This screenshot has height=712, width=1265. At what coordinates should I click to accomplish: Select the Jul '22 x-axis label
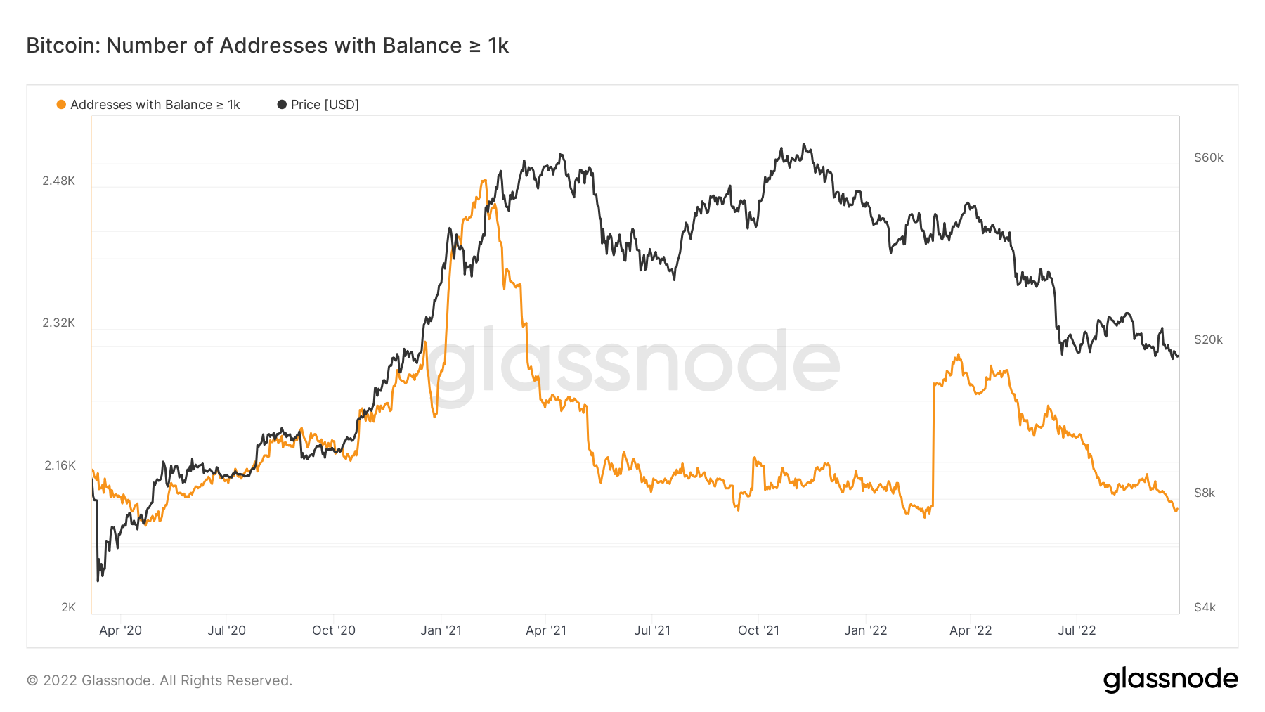(x=1077, y=630)
